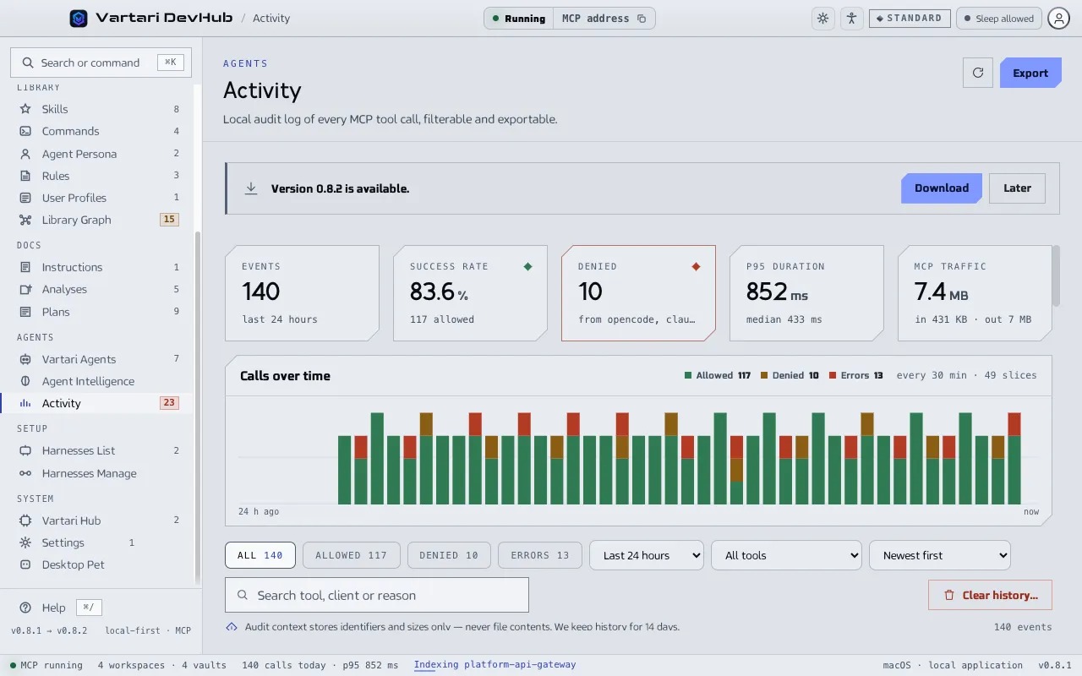Screen dimensions: 1082x676
Task: Open the Newest first sort dropdown
Action: [x=940, y=555]
